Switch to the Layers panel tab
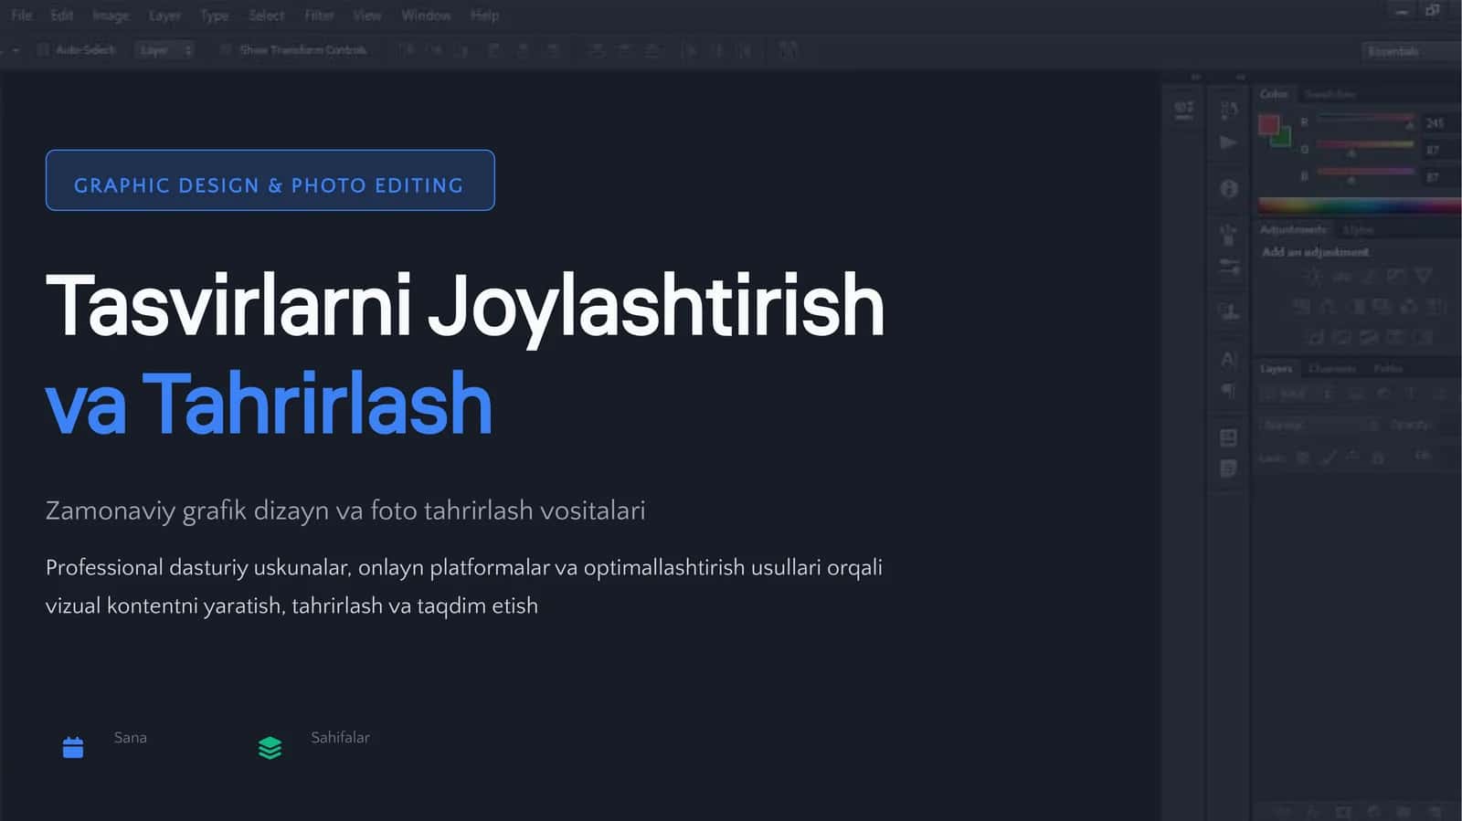This screenshot has width=1462, height=821. [1277, 368]
